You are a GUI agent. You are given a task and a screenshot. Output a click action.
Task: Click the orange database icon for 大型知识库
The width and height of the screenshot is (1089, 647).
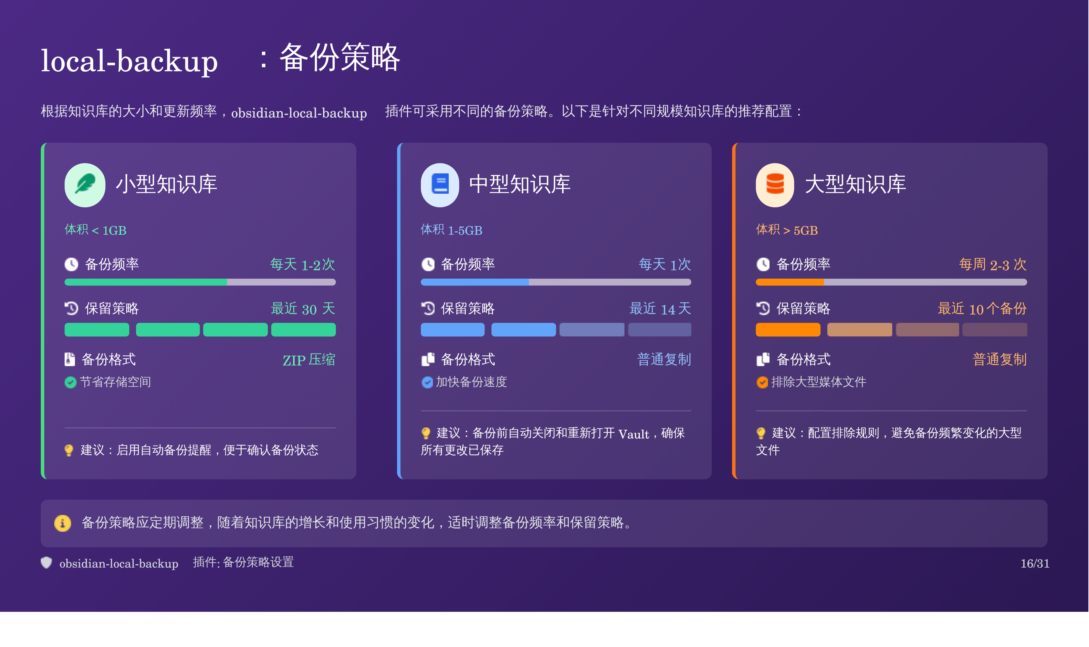[x=775, y=185]
